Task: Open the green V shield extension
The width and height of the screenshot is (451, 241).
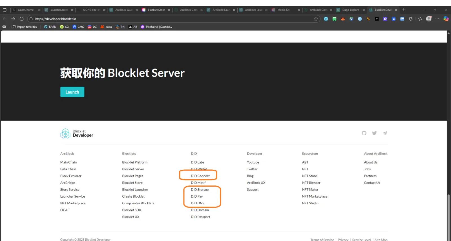Action: 351,19
